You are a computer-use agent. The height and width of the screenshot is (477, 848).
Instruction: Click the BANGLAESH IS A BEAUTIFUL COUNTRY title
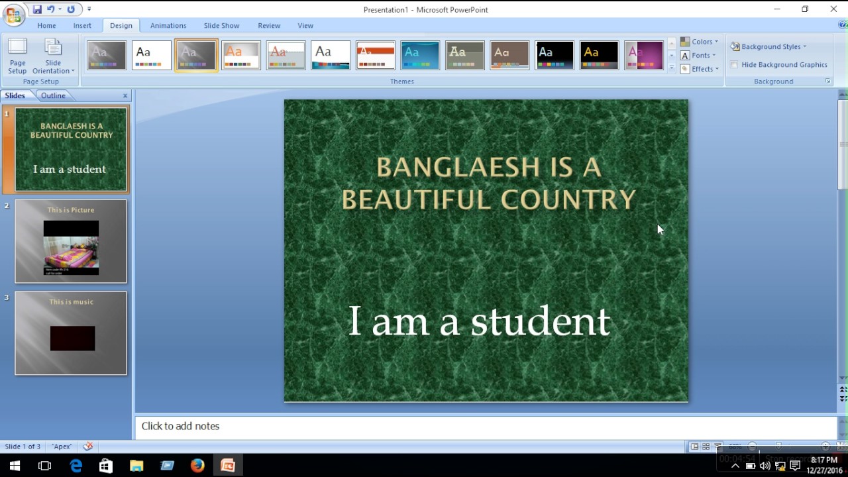click(x=489, y=183)
